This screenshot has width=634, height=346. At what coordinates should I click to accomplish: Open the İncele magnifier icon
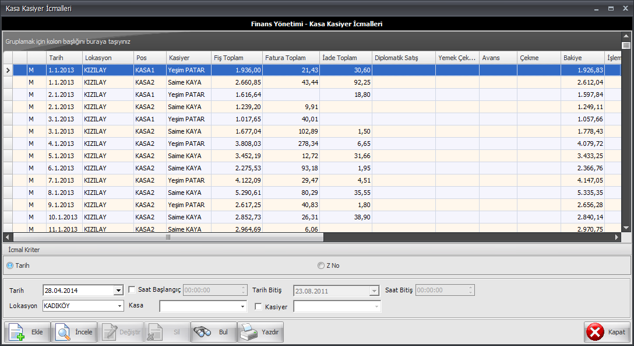click(63, 333)
